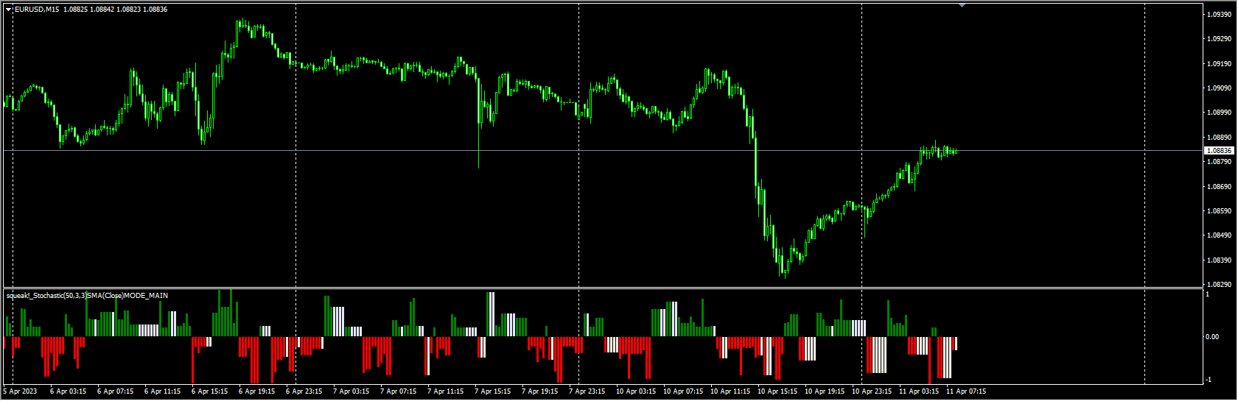Click the 6 Apr 23:15 time label
Viewport: 1238px width, 401px height.
[304, 391]
